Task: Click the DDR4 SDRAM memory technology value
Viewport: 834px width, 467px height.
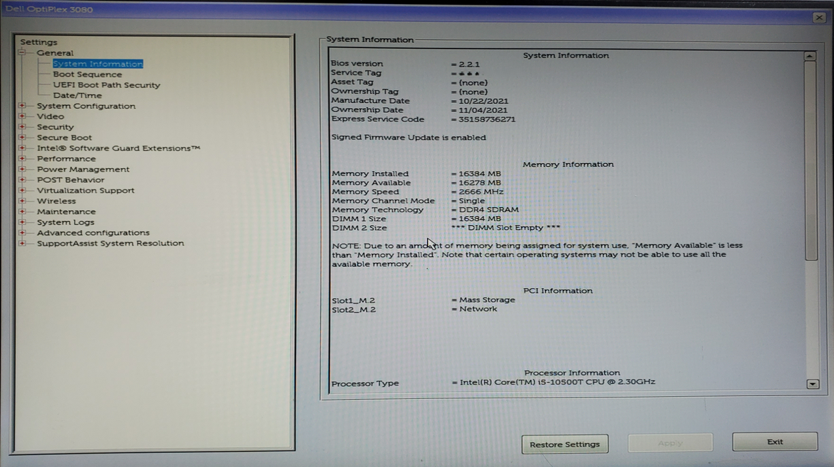Action: [489, 210]
